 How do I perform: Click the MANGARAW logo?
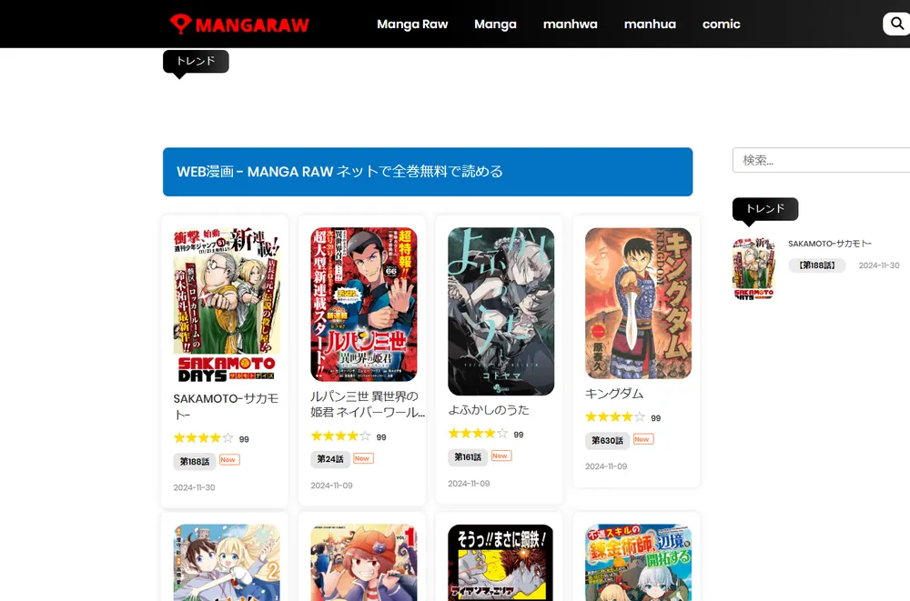pyautogui.click(x=239, y=24)
